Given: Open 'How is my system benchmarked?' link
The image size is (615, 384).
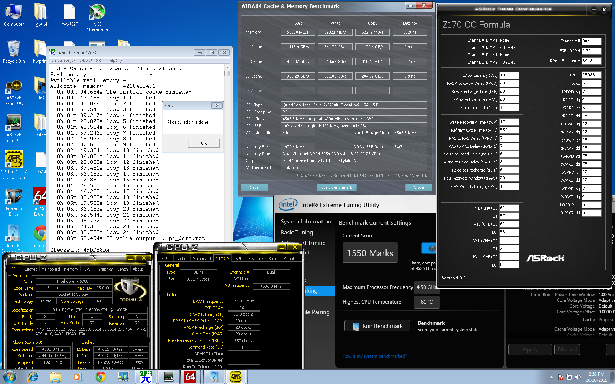Looking at the screenshot, I should tap(374, 356).
